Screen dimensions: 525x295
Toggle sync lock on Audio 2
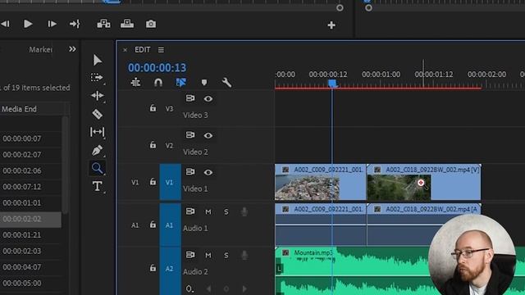click(190, 255)
